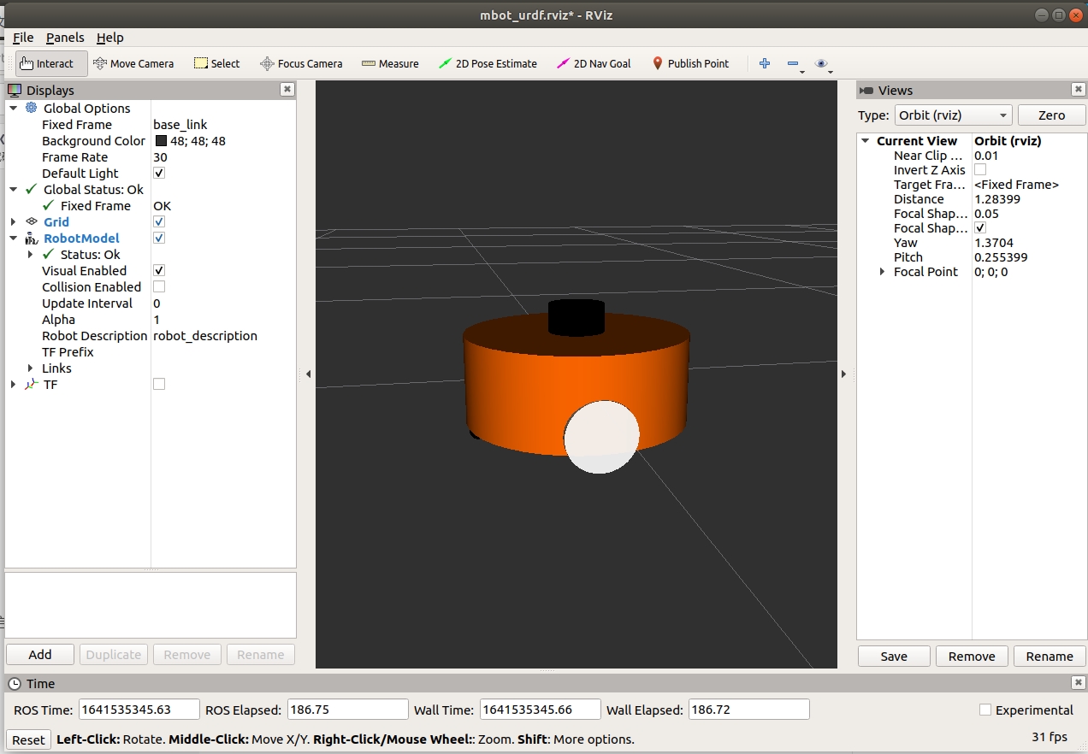The image size is (1088, 754).
Task: Enable the TF display checkbox
Action: (x=159, y=384)
